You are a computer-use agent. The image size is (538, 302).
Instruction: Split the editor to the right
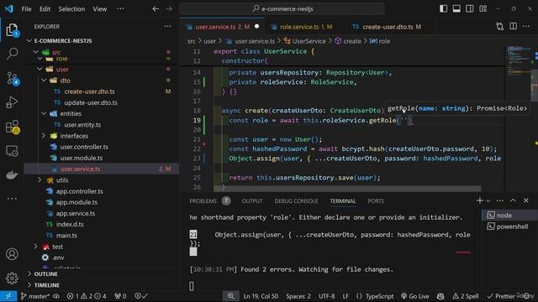[x=514, y=26]
